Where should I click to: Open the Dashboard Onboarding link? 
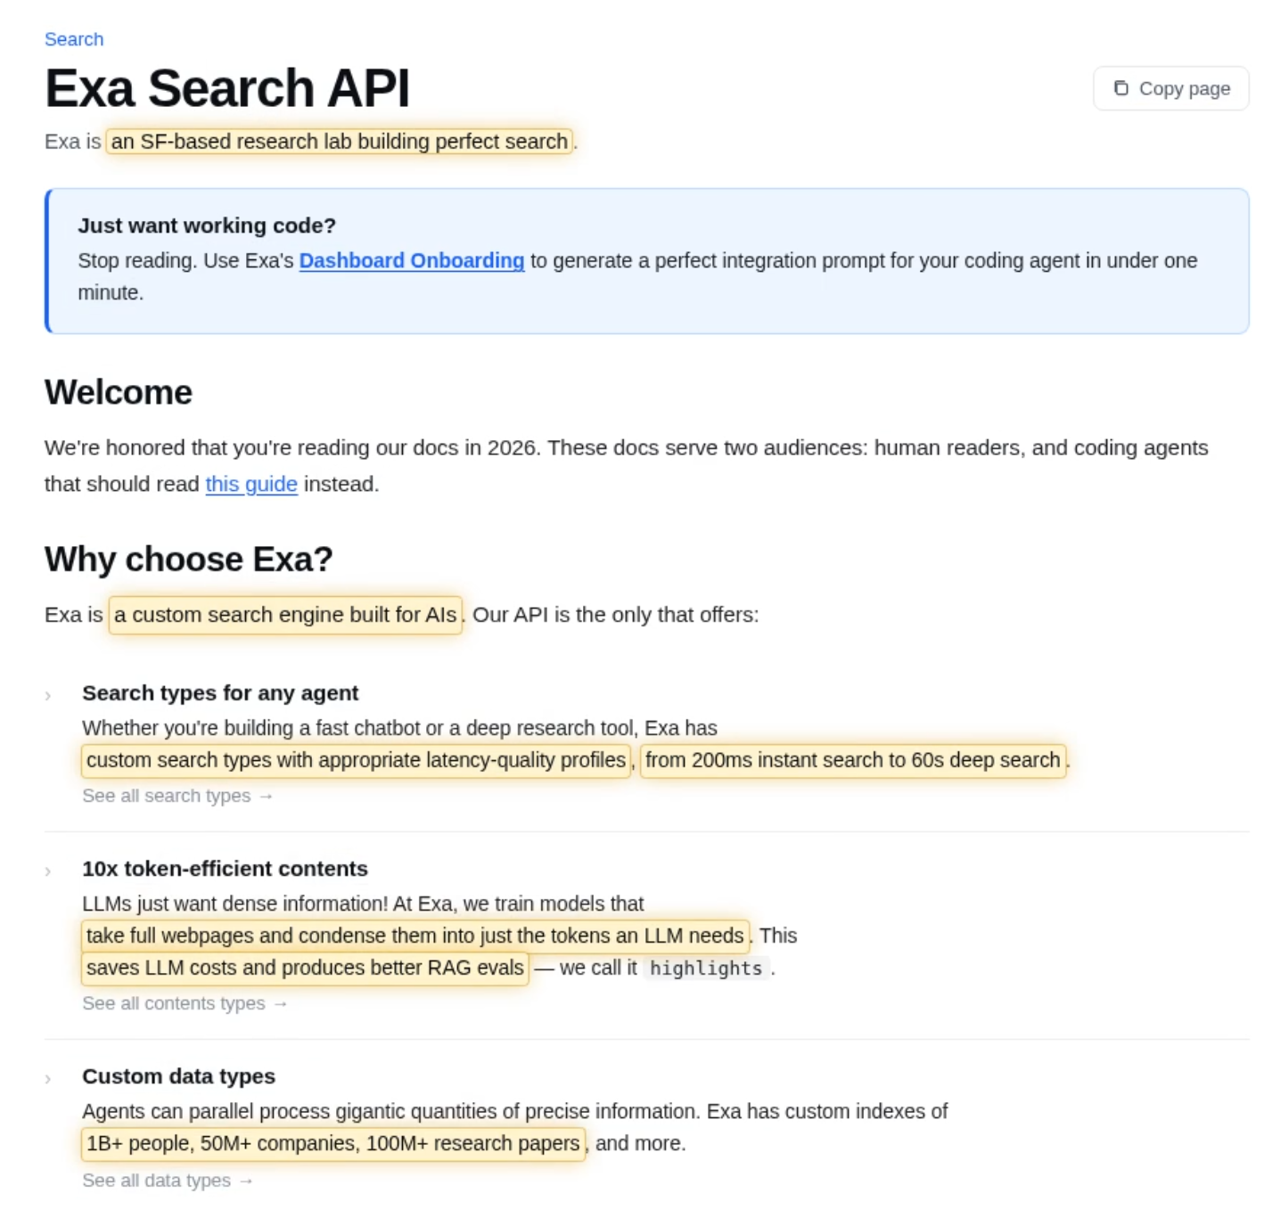[x=411, y=260]
